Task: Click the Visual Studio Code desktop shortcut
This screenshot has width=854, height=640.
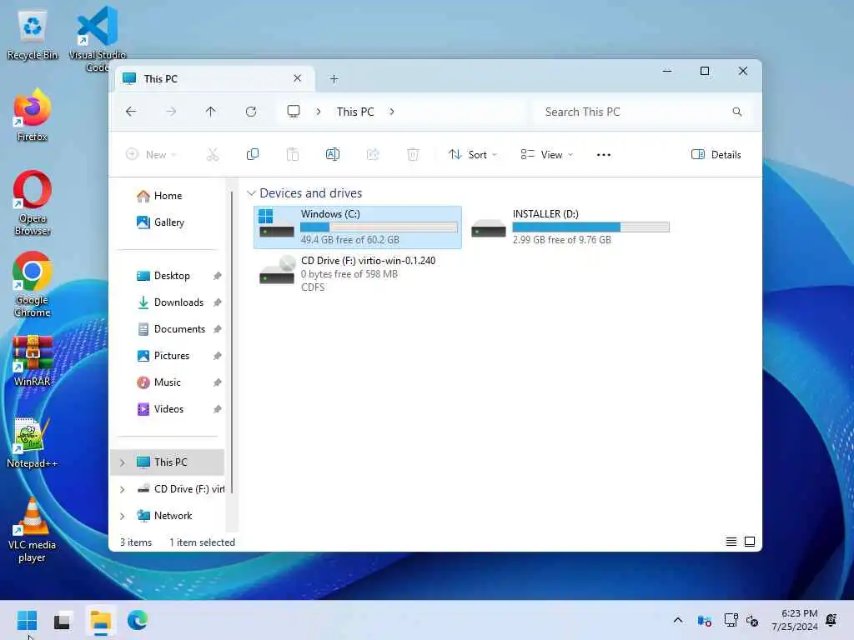Action: 97,40
